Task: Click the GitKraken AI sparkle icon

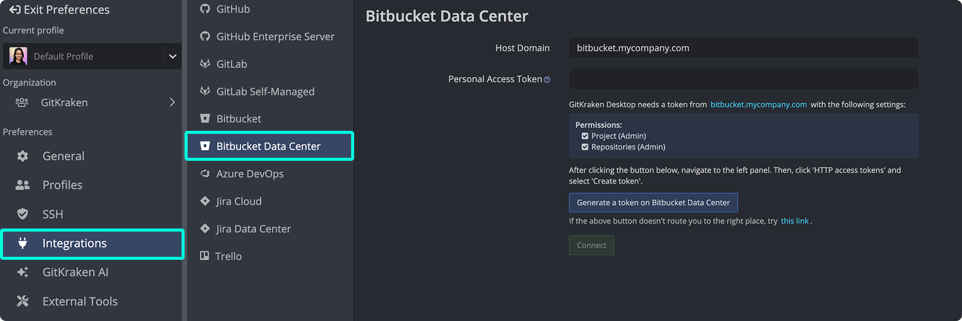Action: (23, 272)
